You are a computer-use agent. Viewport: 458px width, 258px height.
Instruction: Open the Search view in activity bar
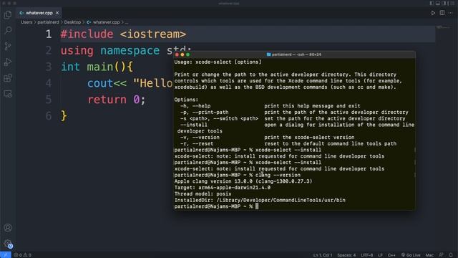8,30
